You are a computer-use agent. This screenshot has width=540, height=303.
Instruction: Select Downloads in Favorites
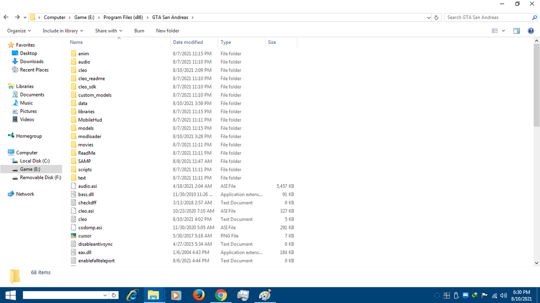(32, 61)
